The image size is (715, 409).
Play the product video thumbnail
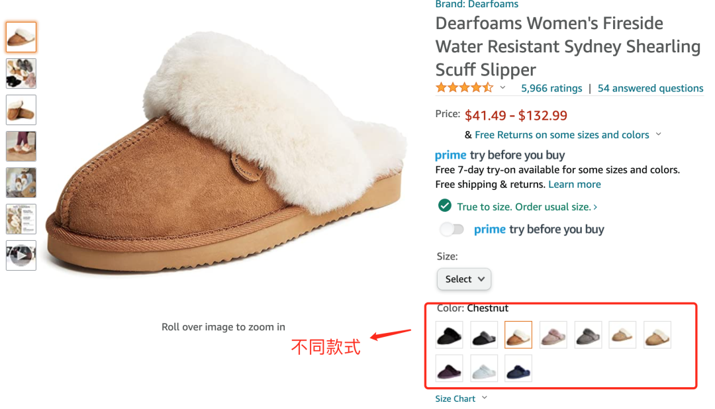(x=21, y=255)
